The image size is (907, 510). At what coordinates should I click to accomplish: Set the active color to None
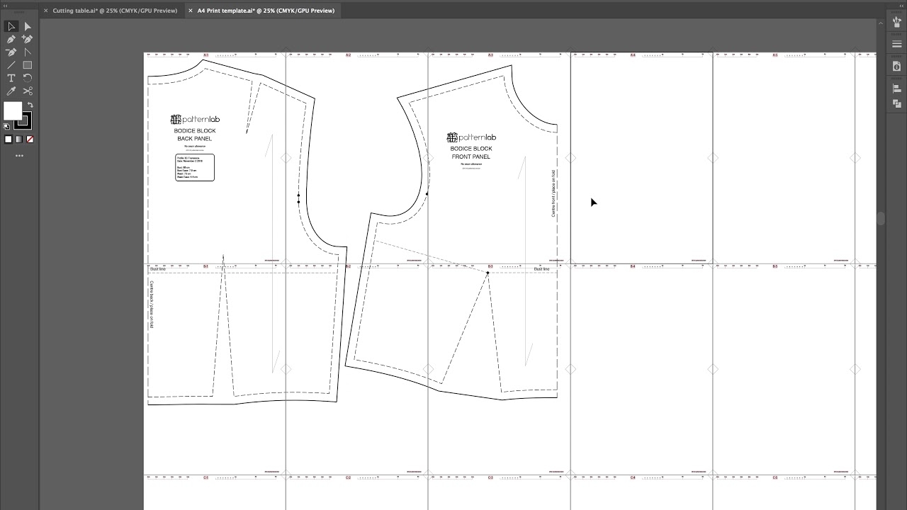coord(29,139)
